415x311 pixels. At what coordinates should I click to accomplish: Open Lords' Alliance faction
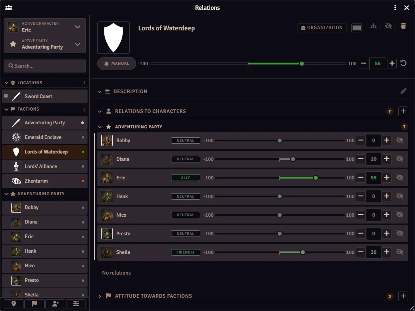tap(45, 166)
